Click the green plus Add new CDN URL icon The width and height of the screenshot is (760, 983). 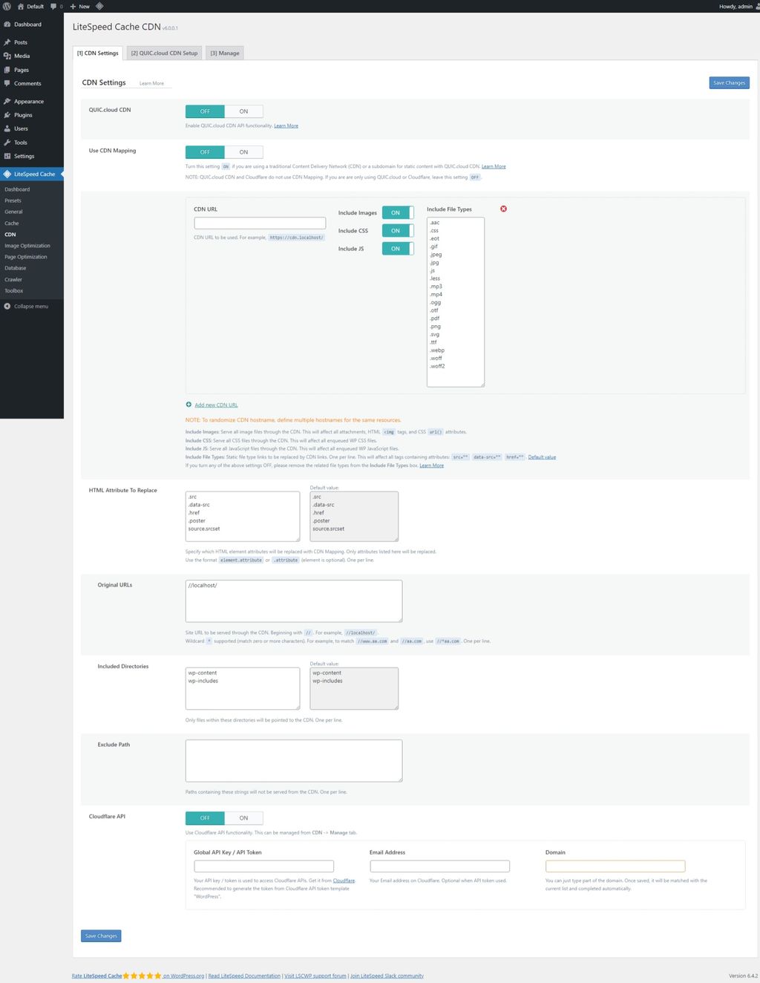(189, 405)
